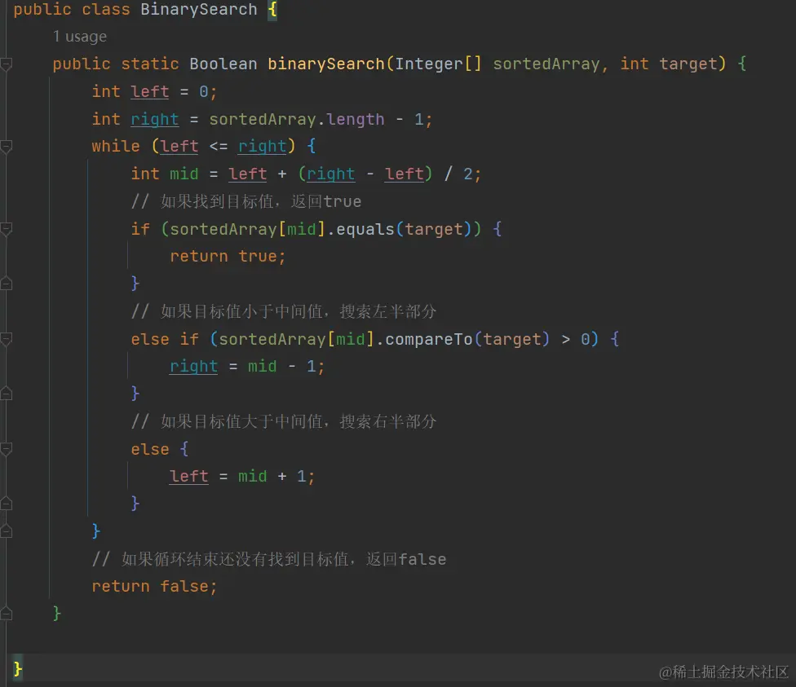796x687 pixels.
Task: Collapse the while loop fold marker
Action: point(6,147)
